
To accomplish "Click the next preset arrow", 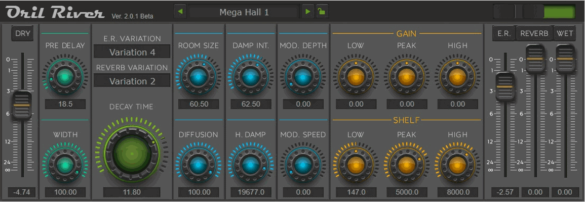I will (308, 12).
